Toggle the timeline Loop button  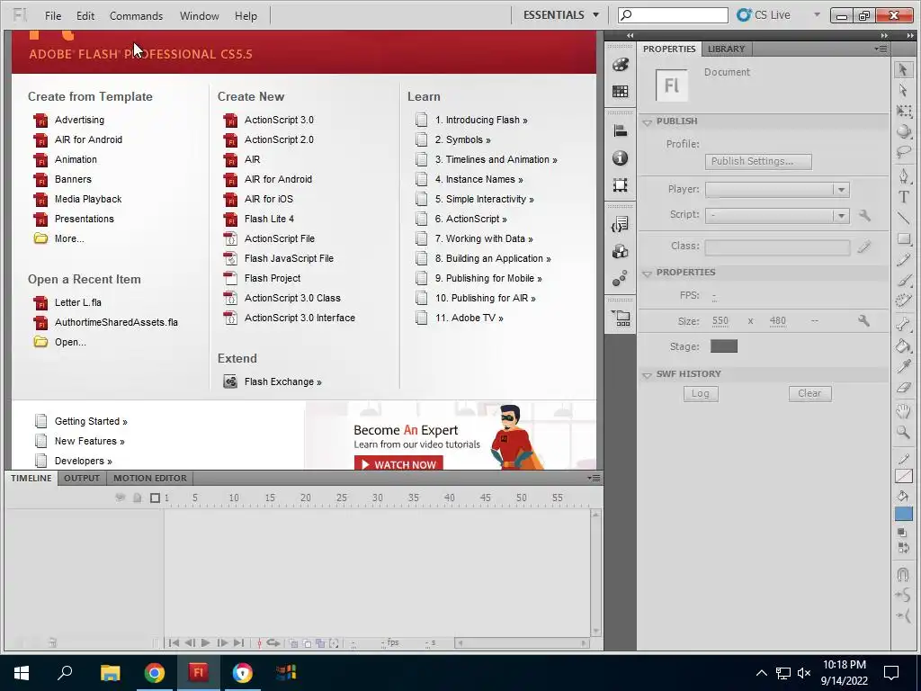click(x=273, y=642)
